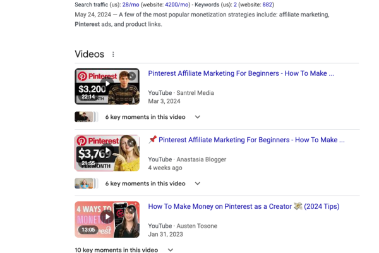Click preview icon on Austen Tosone thumbnail

point(132,209)
